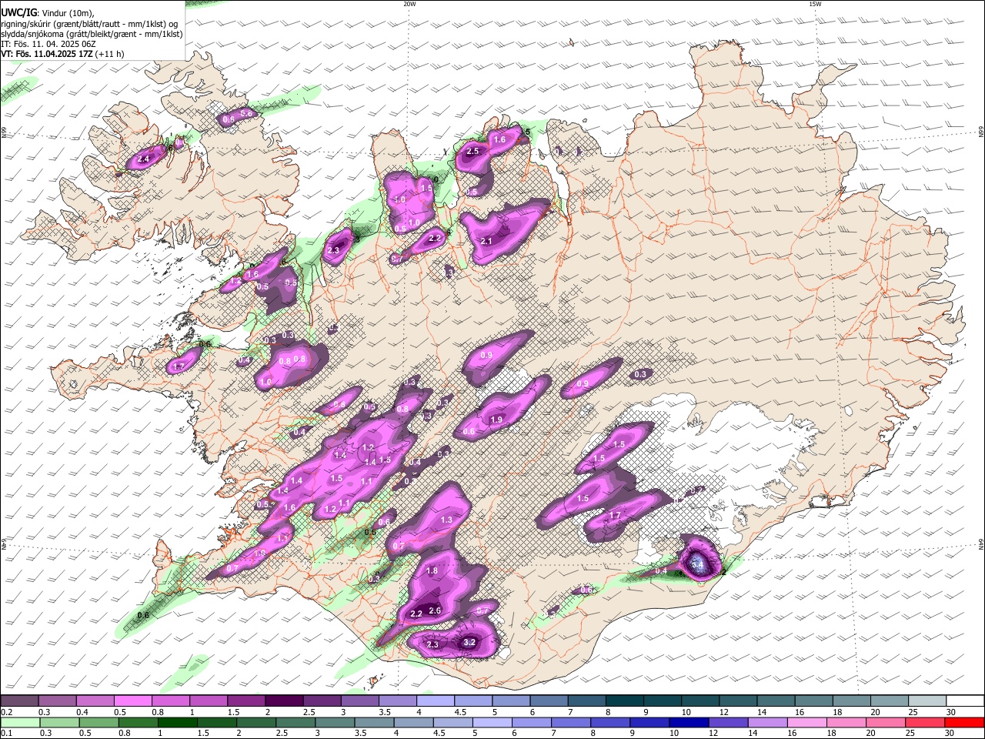Select the 'rigning/skúrir' description line
985x739 pixels.
pyautogui.click(x=90, y=23)
